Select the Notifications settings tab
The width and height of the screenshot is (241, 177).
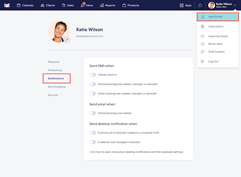point(56,78)
